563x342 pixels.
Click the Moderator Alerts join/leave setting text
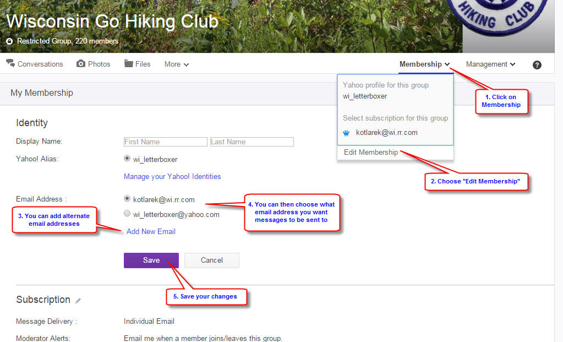pos(203,338)
